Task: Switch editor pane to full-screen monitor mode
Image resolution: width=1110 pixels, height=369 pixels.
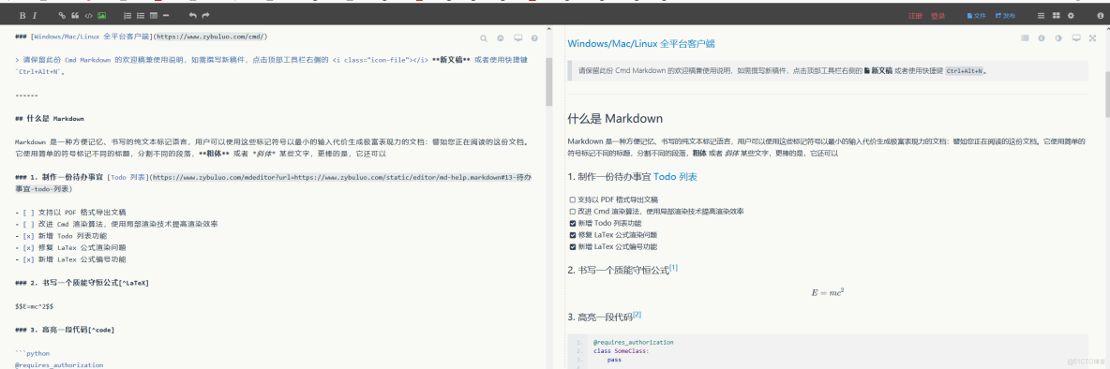Action: pos(517,38)
